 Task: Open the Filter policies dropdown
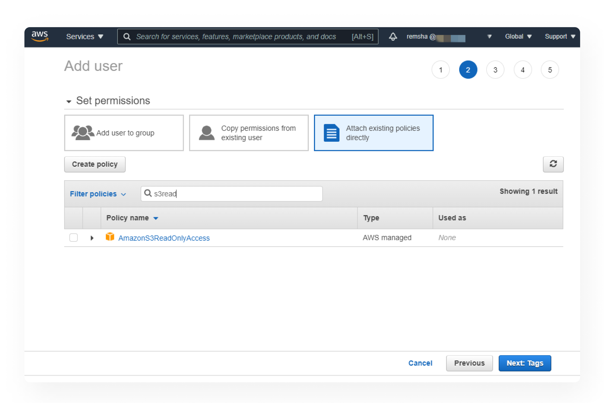point(98,194)
